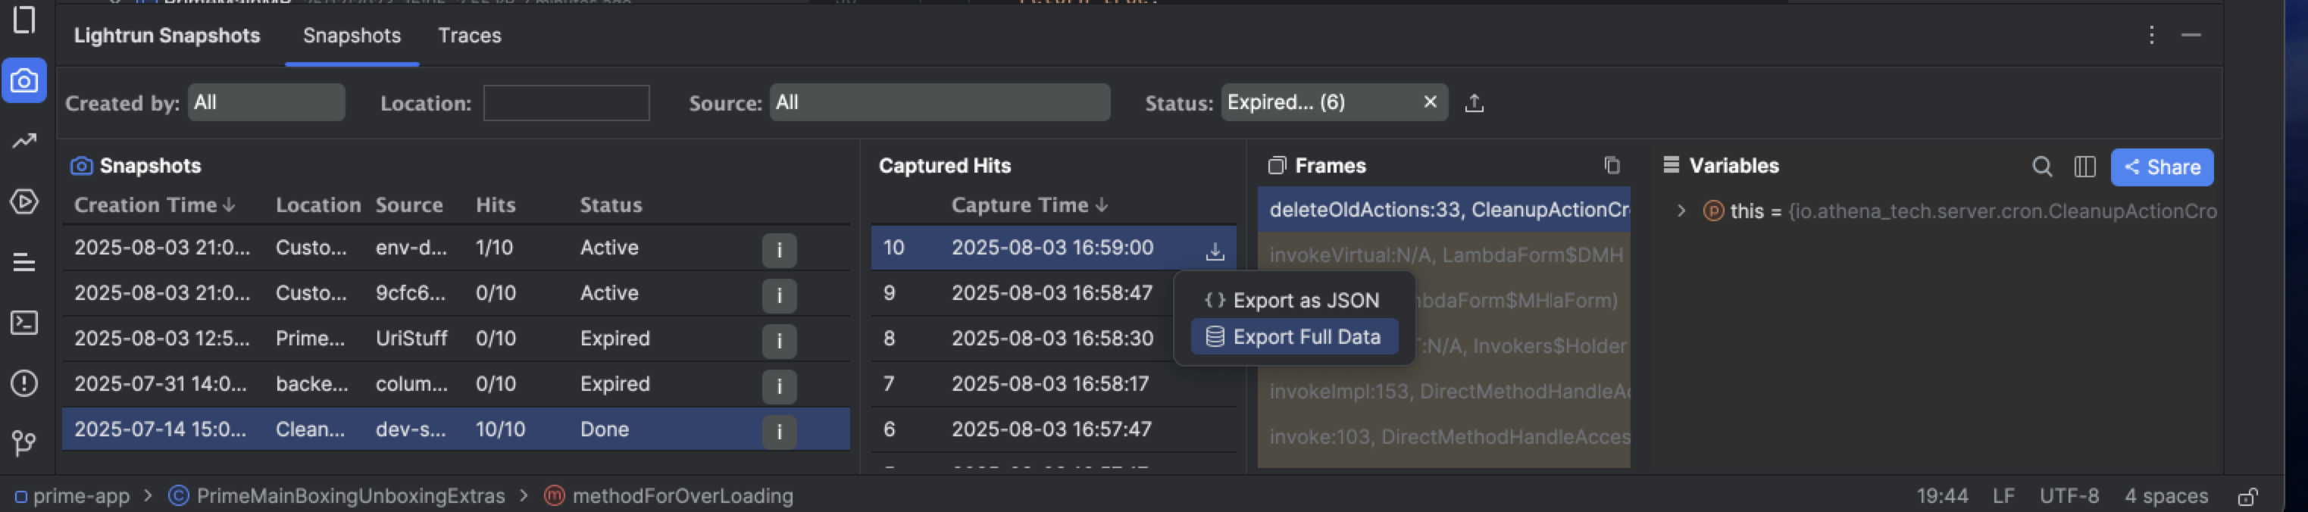Clear the Expired status filter

pos(1430,102)
